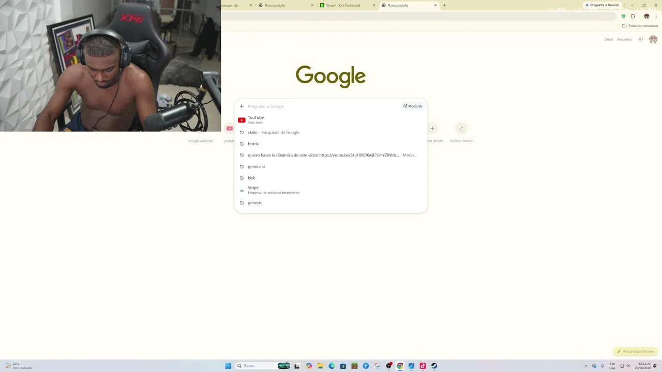Choose the genesis suggestion
The image size is (662, 372).
pos(331,203)
